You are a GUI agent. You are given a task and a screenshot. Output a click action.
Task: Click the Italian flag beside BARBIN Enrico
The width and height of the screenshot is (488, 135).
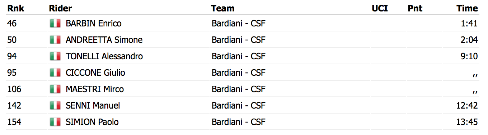tap(55, 24)
